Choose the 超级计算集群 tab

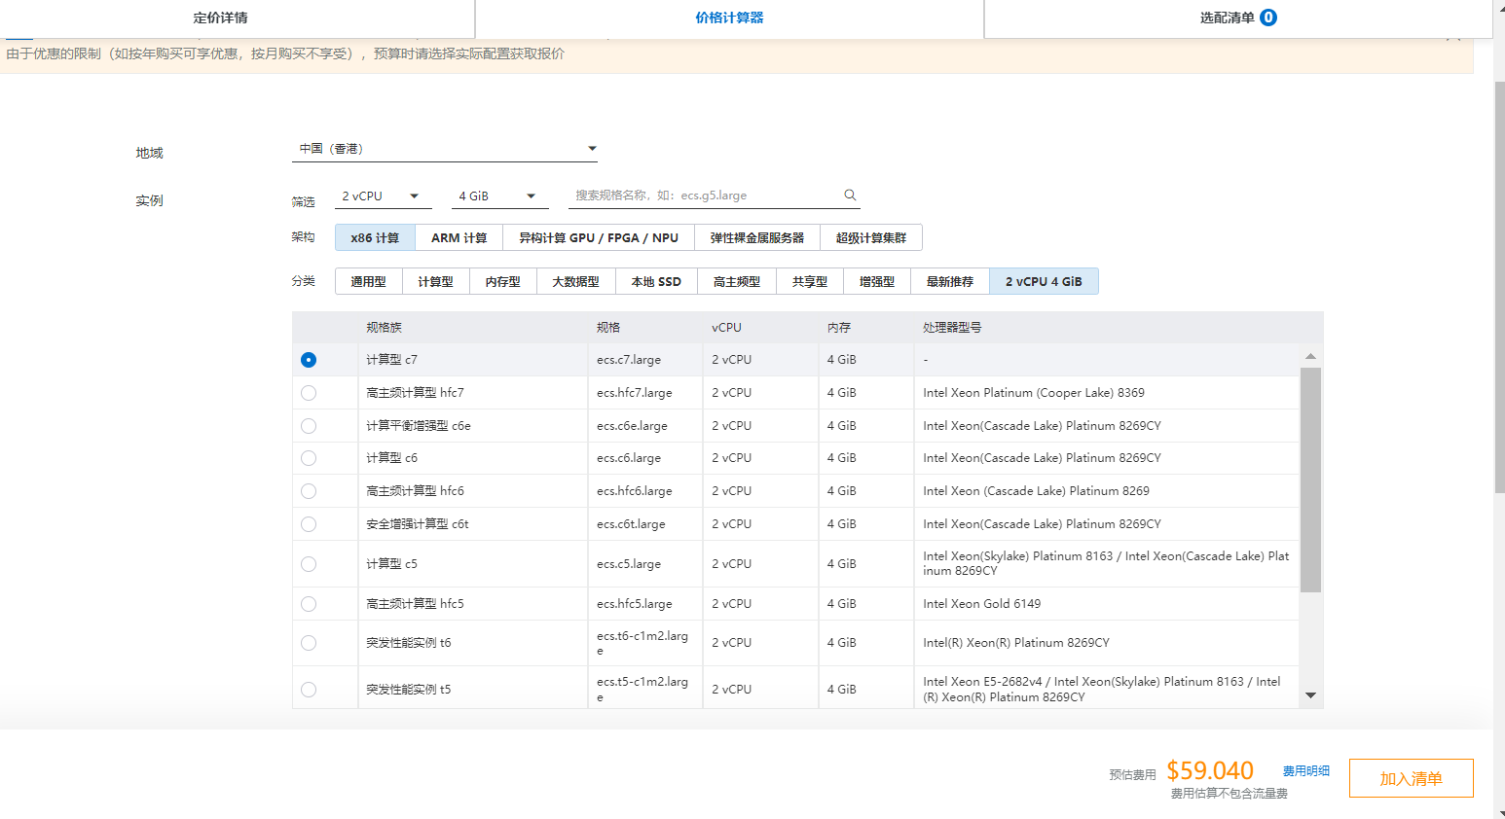[871, 238]
